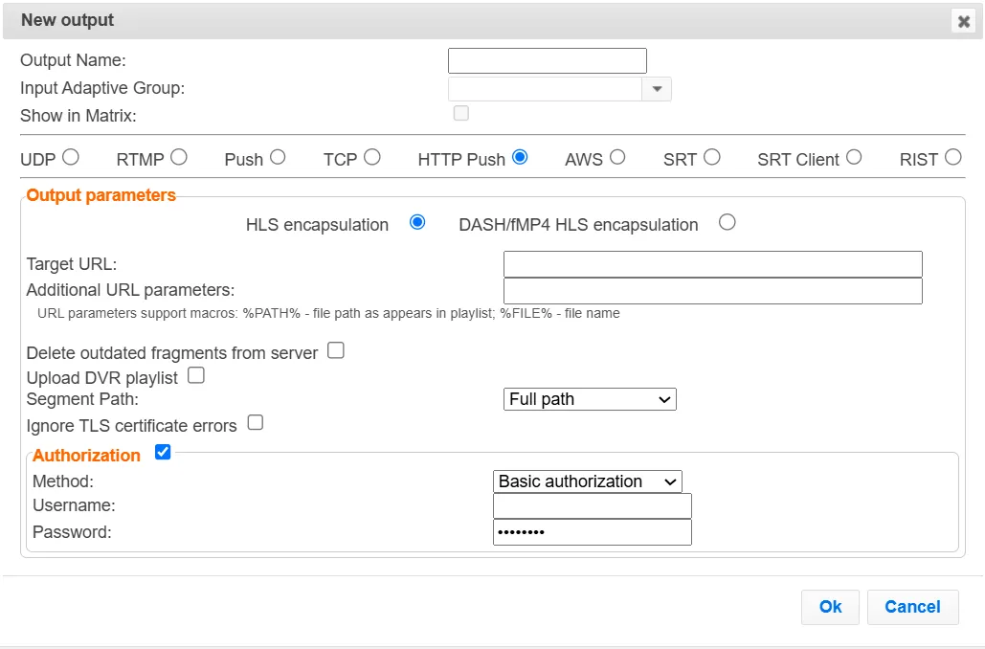Click the Target URL input field
The height and width of the screenshot is (649, 985).
tap(712, 264)
